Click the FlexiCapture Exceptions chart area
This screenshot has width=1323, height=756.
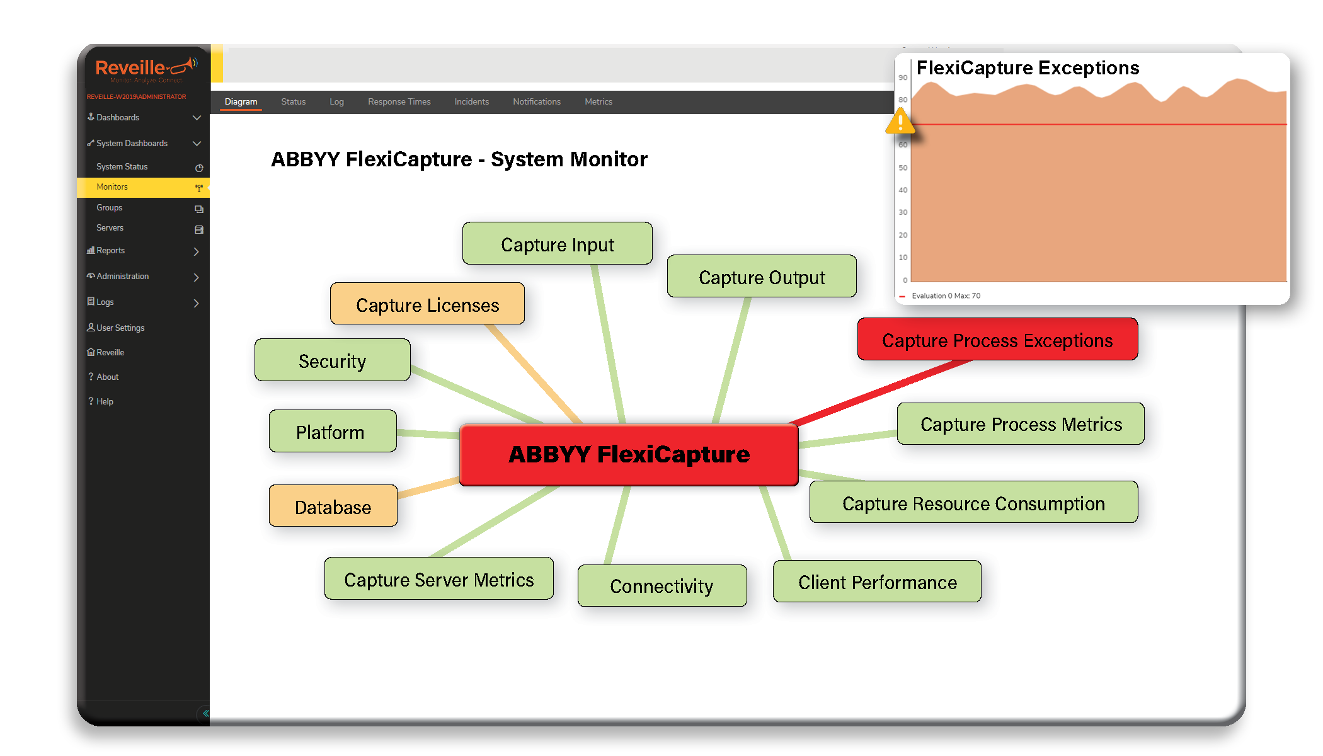point(1098,180)
